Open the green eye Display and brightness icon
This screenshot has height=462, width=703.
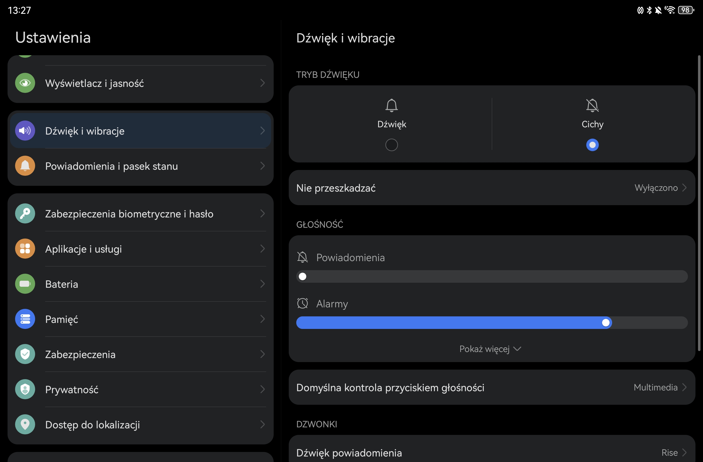point(25,83)
